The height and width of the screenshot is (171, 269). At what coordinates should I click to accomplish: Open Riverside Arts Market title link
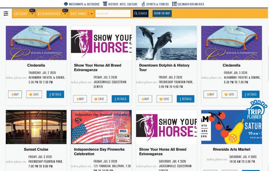[x=231, y=150]
